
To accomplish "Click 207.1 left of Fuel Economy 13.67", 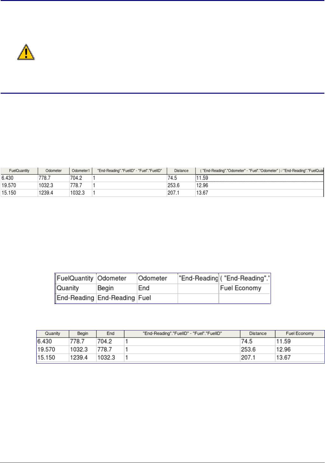I will pos(248,358).
